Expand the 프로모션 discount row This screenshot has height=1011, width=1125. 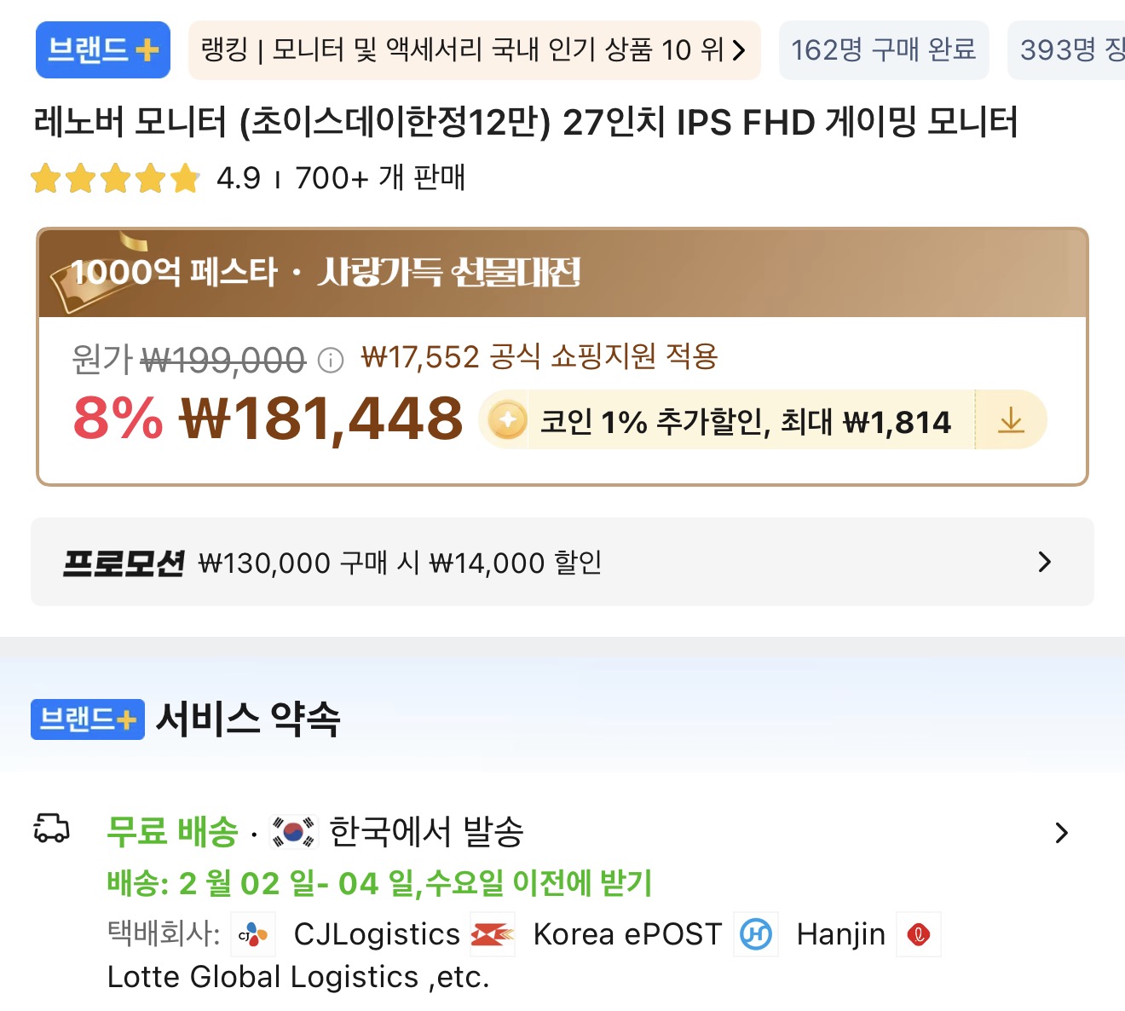(1044, 562)
